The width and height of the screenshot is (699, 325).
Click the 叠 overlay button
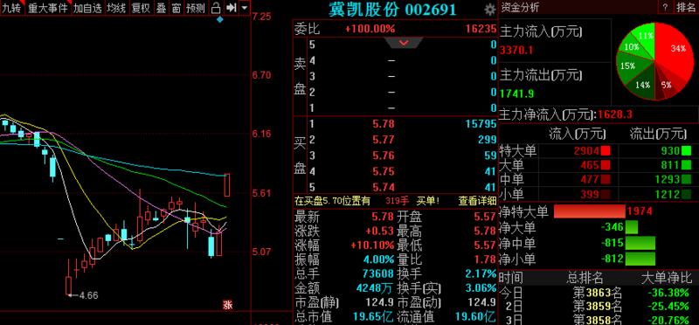[161, 8]
